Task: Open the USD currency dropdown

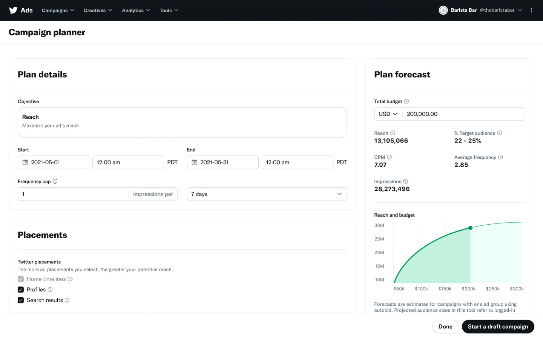Action: click(388, 114)
